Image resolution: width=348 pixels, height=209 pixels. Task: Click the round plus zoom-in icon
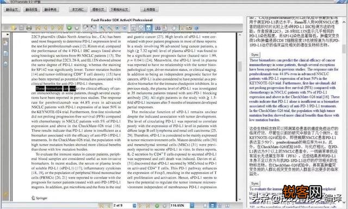click(117, 28)
